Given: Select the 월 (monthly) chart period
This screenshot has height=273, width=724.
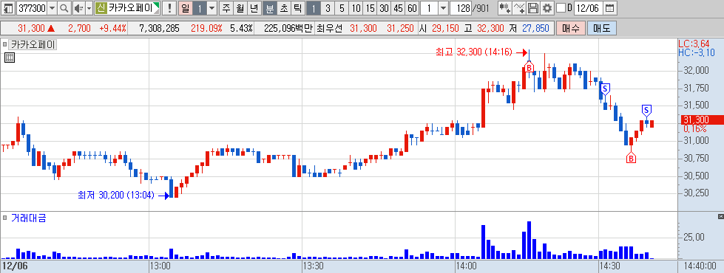Looking at the screenshot, I should click(240, 8).
